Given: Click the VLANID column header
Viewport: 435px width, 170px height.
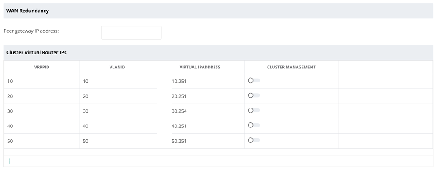Looking at the screenshot, I should 117,67.
